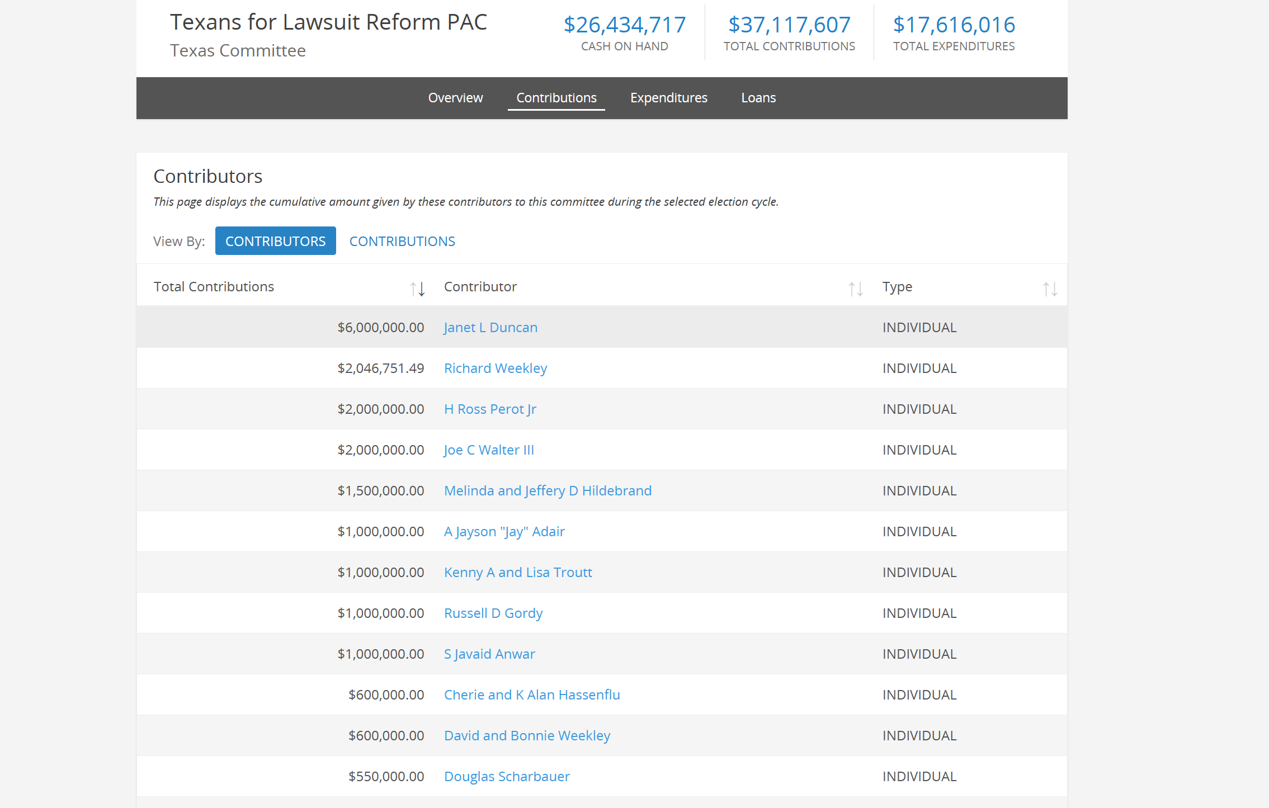Toggle view by CONTRIBUTORS button
The image size is (1269, 808).
(x=275, y=241)
